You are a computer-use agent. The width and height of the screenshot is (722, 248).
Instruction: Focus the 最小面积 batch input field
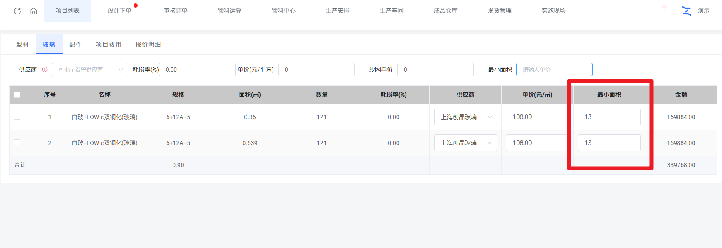[x=554, y=70]
